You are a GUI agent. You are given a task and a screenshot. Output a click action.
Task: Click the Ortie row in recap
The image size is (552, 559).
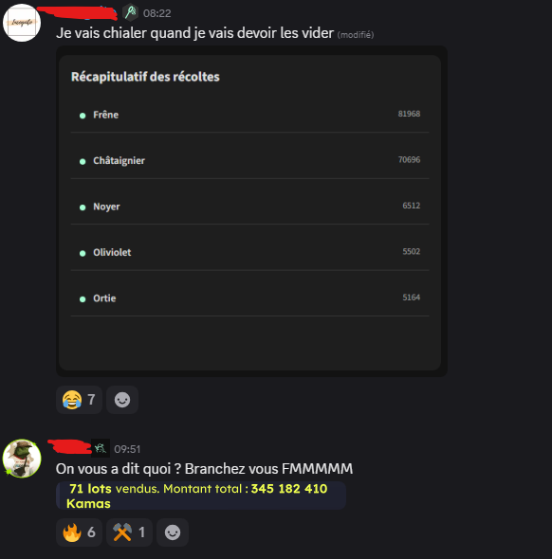pyautogui.click(x=249, y=298)
